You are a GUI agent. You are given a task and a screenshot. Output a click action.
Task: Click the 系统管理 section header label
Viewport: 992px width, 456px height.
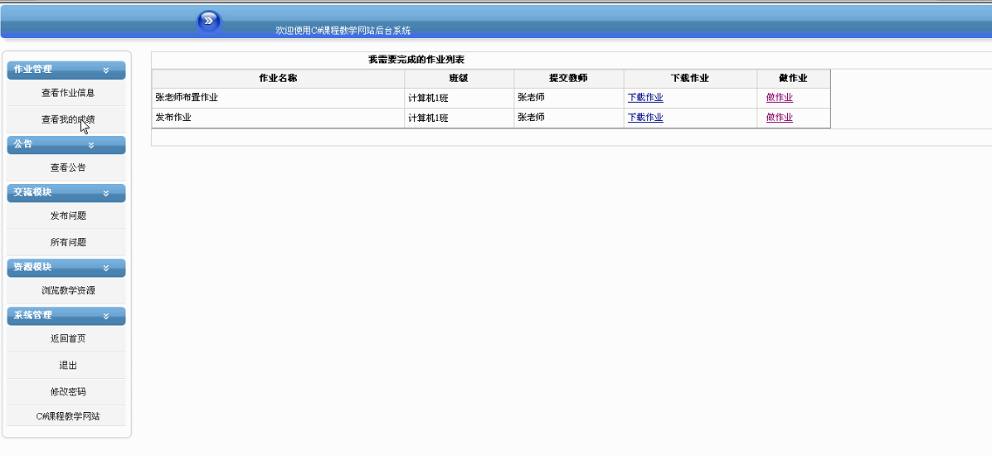[33, 315]
